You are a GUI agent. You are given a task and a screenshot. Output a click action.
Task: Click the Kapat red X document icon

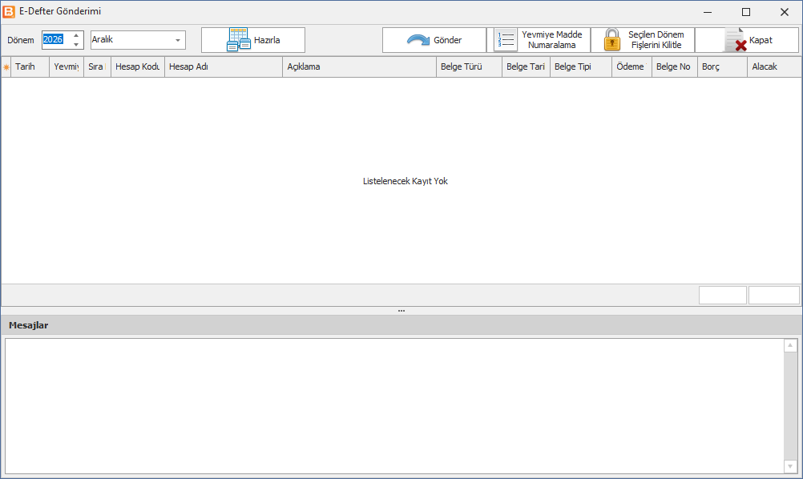click(736, 40)
